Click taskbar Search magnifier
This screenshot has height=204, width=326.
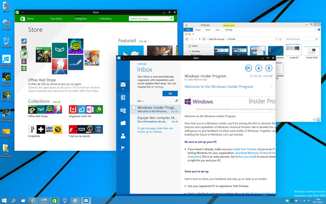[14, 200]
